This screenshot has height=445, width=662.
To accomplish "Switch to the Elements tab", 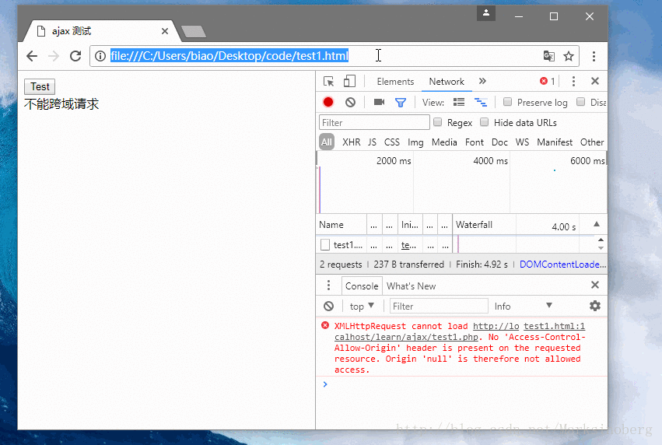I will [x=395, y=82].
